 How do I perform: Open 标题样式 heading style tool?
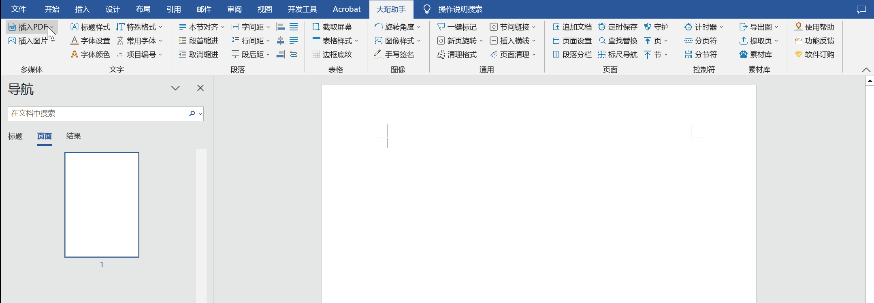[x=90, y=27]
